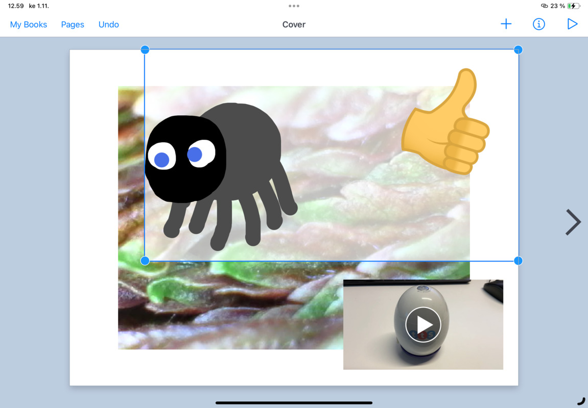Select the top-left selection handle
Viewport: 588px width, 408px height.
point(145,49)
